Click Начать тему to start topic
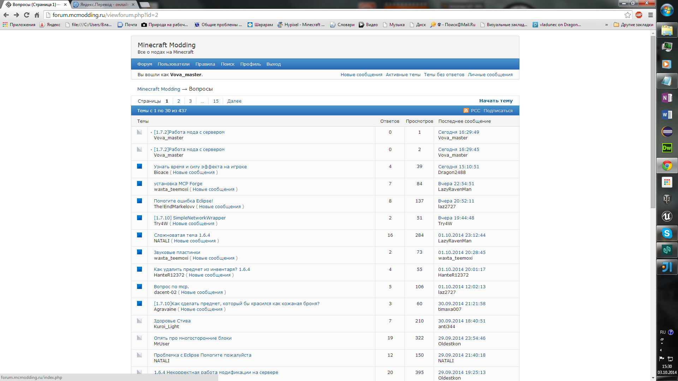The height and width of the screenshot is (381, 678). 496,101
